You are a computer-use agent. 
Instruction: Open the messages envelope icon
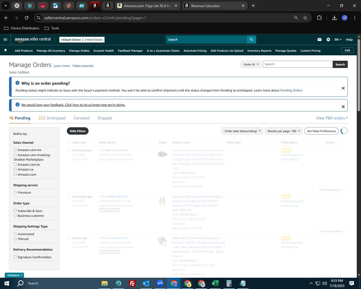coord(320,40)
